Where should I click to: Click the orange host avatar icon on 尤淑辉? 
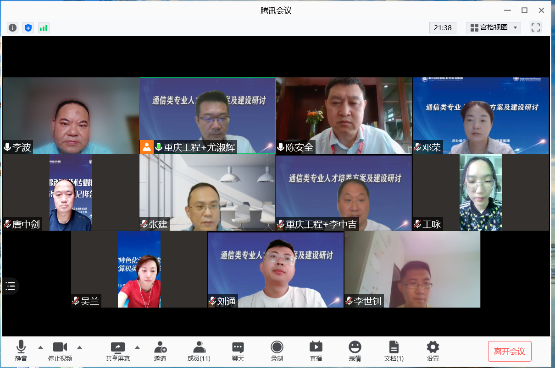146,147
